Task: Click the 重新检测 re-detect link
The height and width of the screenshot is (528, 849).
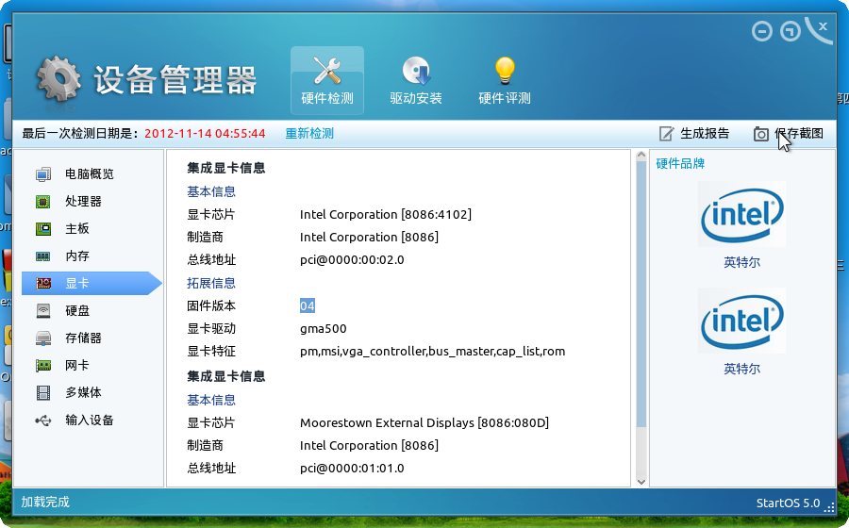Action: 309,133
